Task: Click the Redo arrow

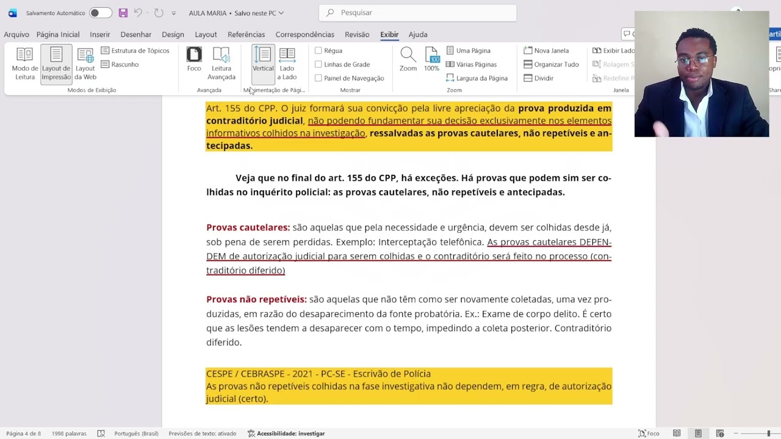Action: (x=159, y=13)
